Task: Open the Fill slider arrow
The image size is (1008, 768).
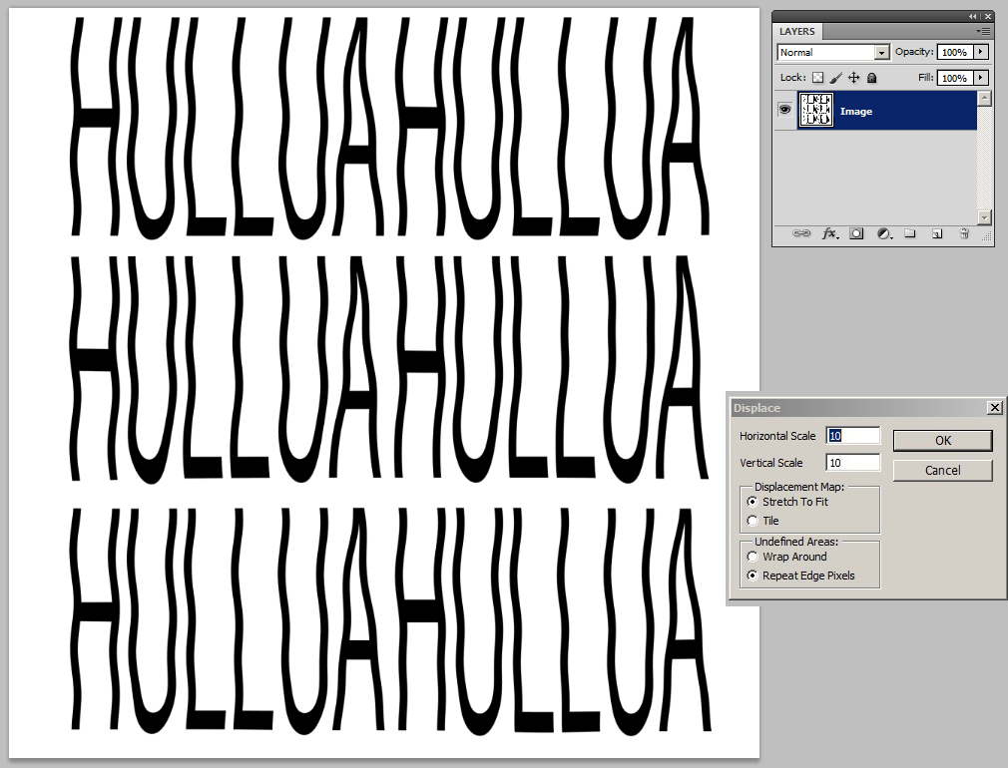Action: point(981,77)
